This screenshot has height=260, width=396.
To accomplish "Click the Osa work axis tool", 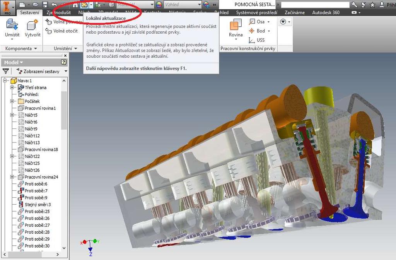I will point(257,22).
